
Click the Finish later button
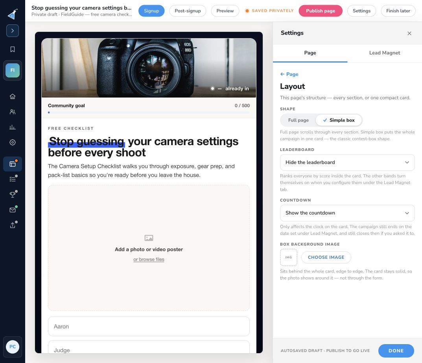point(398,11)
